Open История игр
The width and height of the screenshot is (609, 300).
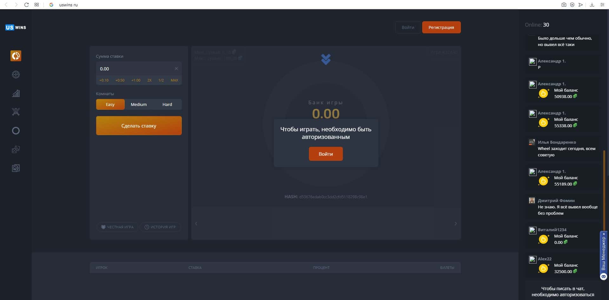pos(160,227)
